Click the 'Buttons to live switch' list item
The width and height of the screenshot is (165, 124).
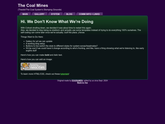click(x=62, y=46)
